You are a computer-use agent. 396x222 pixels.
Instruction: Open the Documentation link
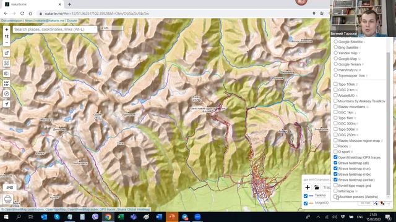[x=12, y=20]
